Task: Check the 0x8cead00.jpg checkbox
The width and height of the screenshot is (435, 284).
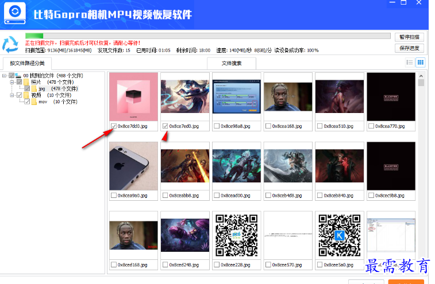Action: coord(217,195)
